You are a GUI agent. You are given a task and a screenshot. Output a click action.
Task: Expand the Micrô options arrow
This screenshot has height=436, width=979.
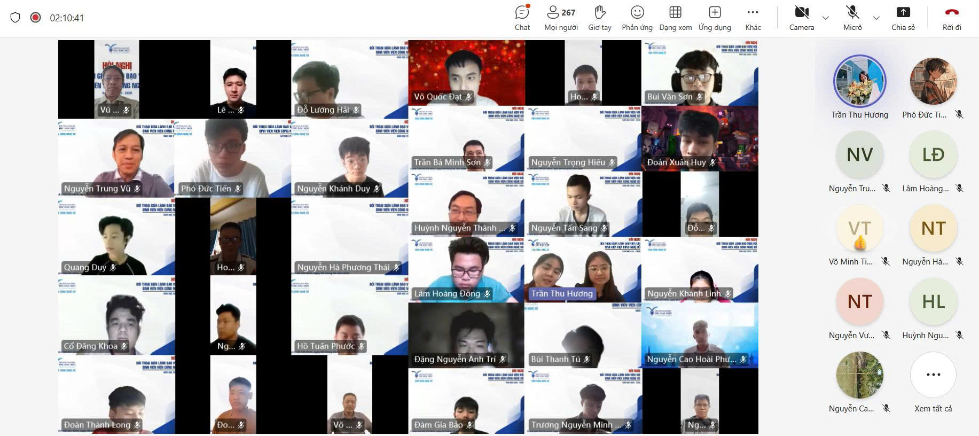click(x=876, y=18)
